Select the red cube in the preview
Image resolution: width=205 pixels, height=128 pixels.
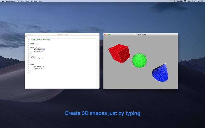(x=119, y=54)
